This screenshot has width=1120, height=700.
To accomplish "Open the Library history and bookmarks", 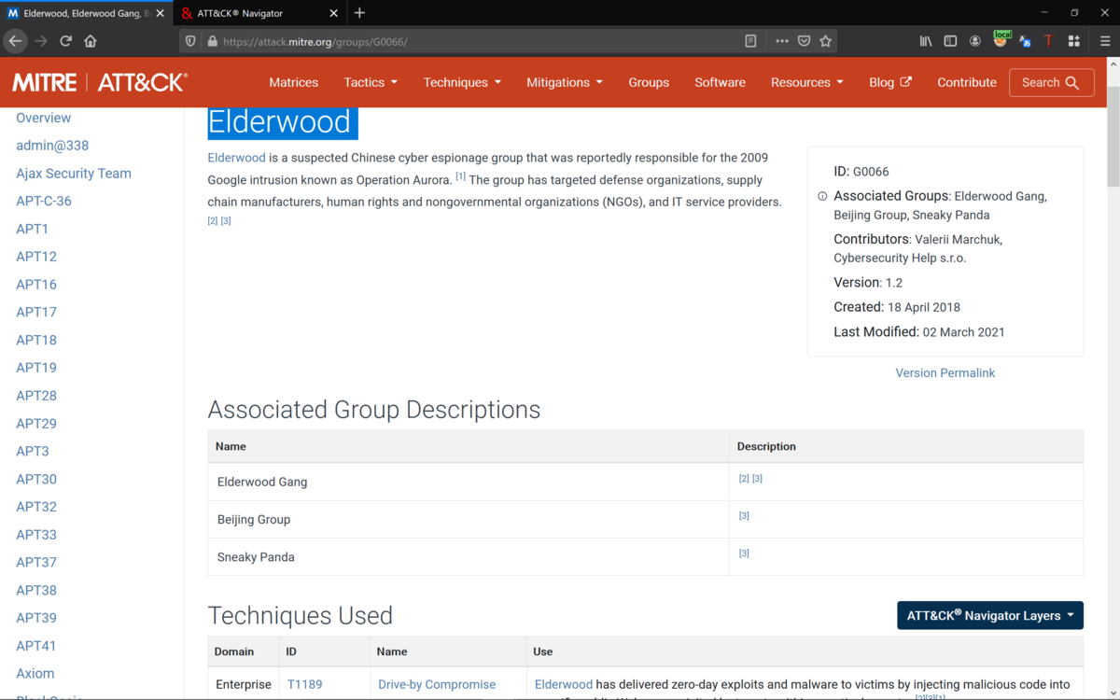I will click(926, 41).
